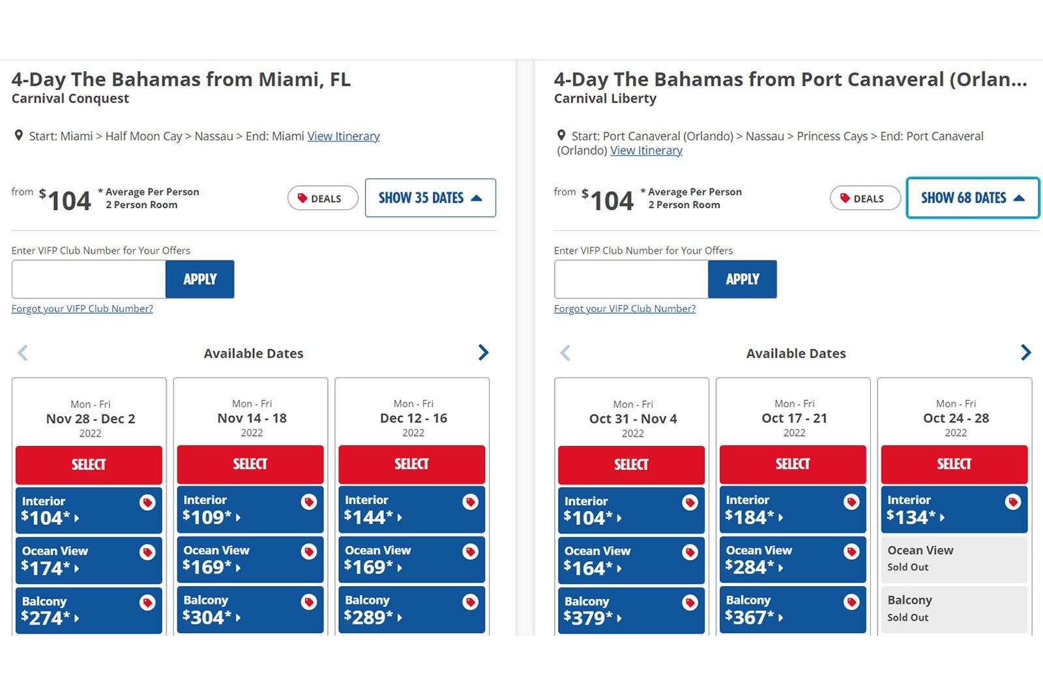Screen dimensions: 1043x695
Task: Choose Ocean View $174 for Nov 28 sailing
Action: [x=78, y=560]
